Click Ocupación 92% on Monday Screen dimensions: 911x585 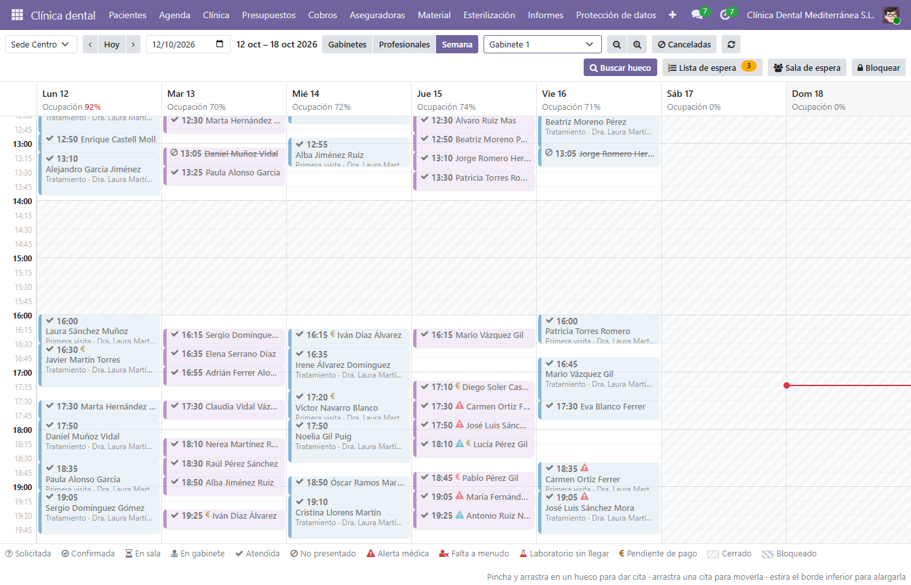click(x=72, y=107)
